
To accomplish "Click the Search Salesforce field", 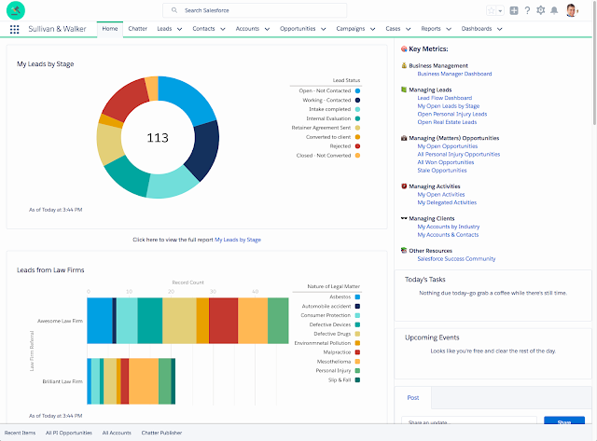I will coord(255,10).
